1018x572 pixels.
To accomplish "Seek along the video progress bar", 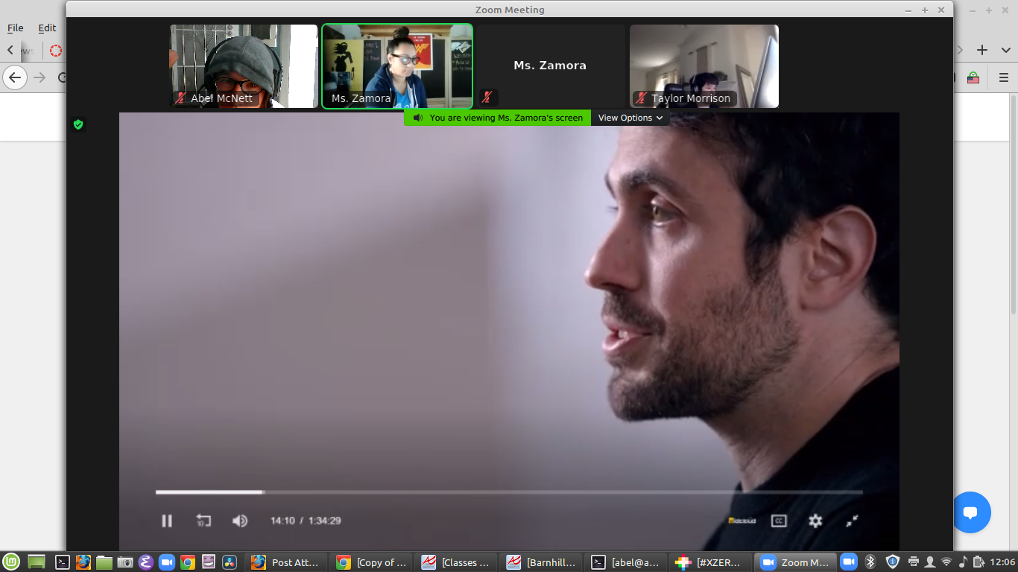I will (x=509, y=492).
